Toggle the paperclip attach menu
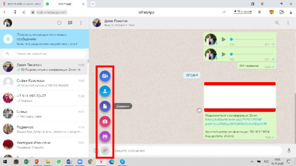Viewport: 296px width, 166px height. pos(105,151)
